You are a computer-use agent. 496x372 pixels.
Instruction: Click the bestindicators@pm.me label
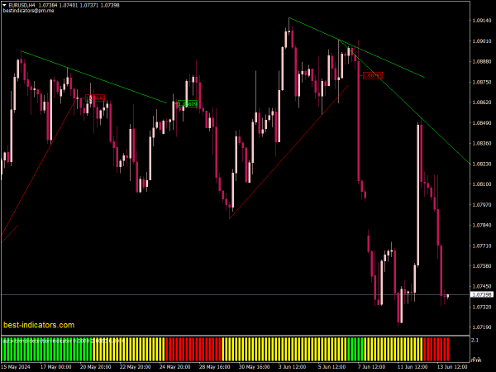28,11
